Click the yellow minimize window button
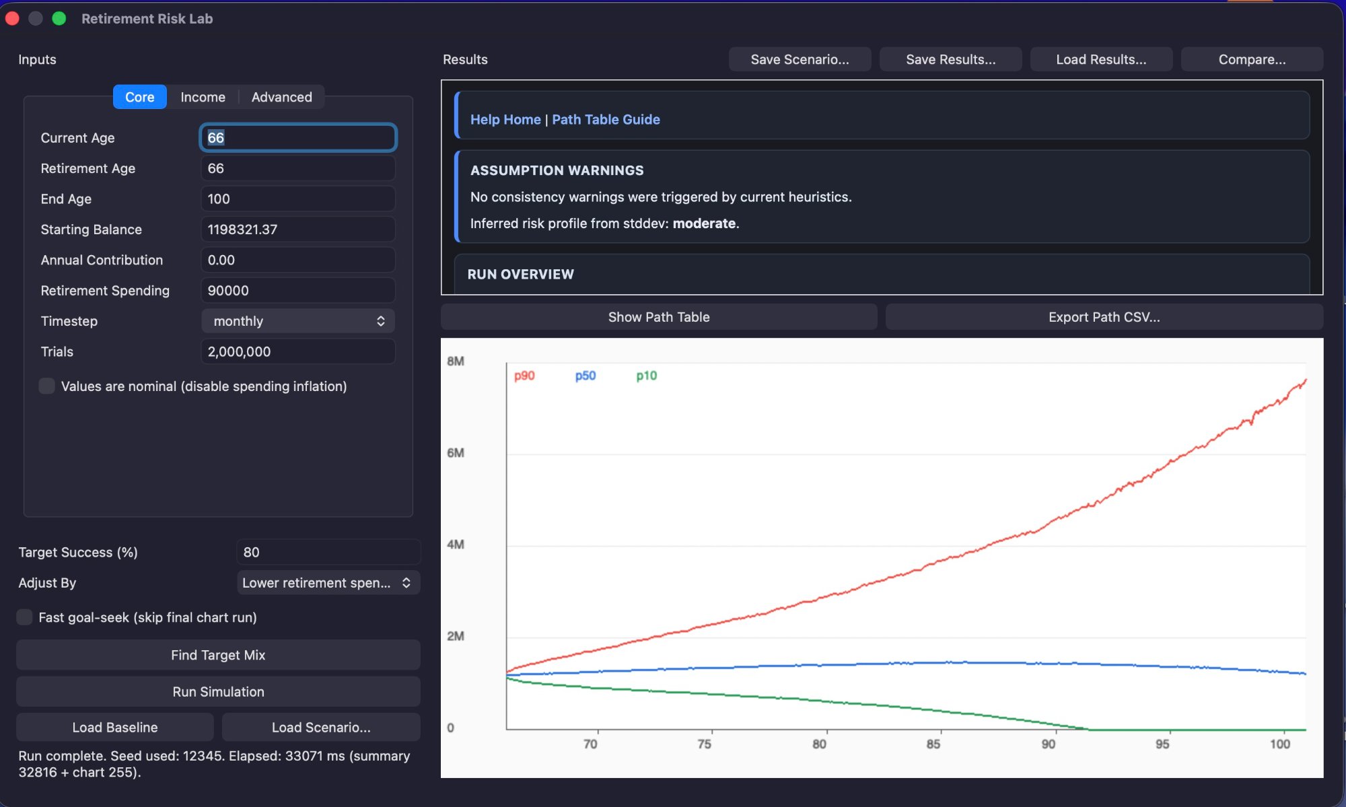Image resolution: width=1346 pixels, height=807 pixels. point(36,18)
